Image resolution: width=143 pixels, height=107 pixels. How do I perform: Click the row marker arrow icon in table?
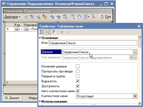[x=8, y=29]
